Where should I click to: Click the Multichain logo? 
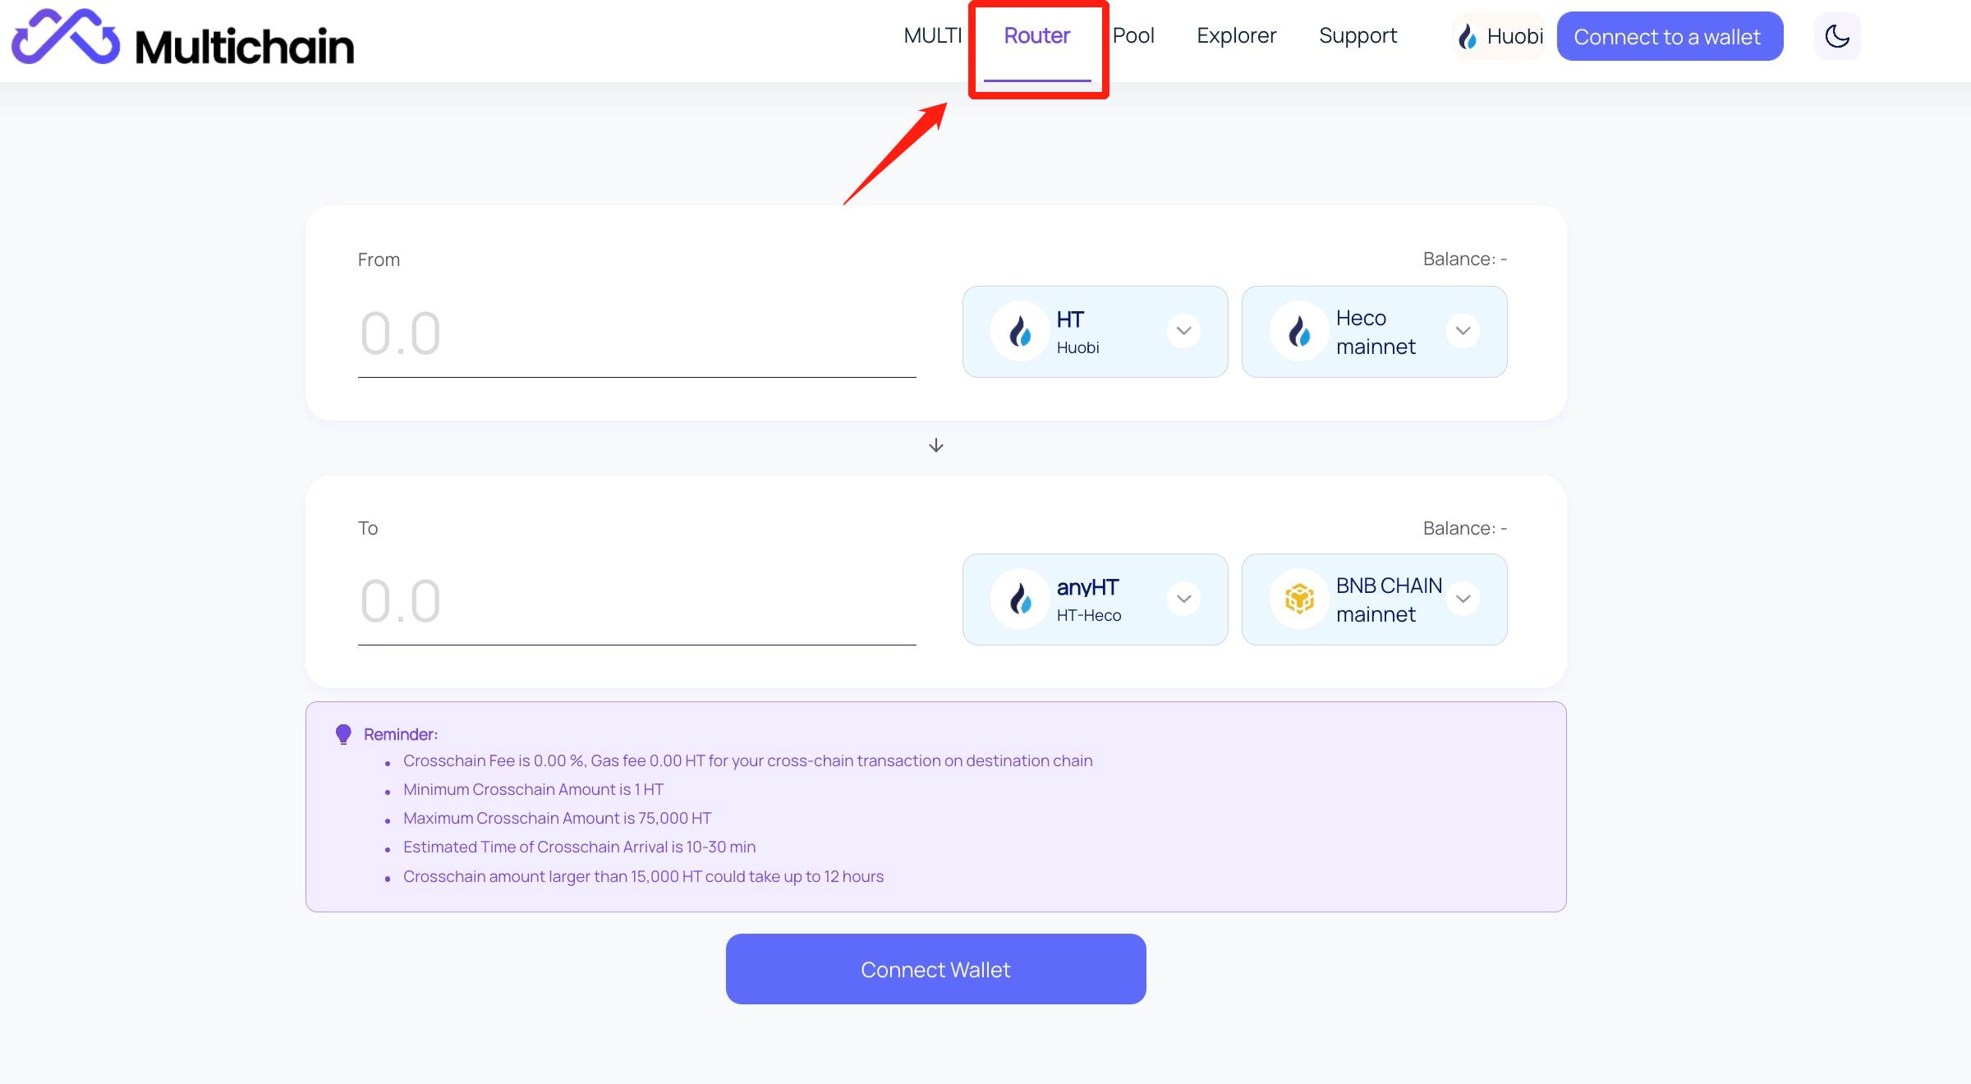click(x=182, y=38)
